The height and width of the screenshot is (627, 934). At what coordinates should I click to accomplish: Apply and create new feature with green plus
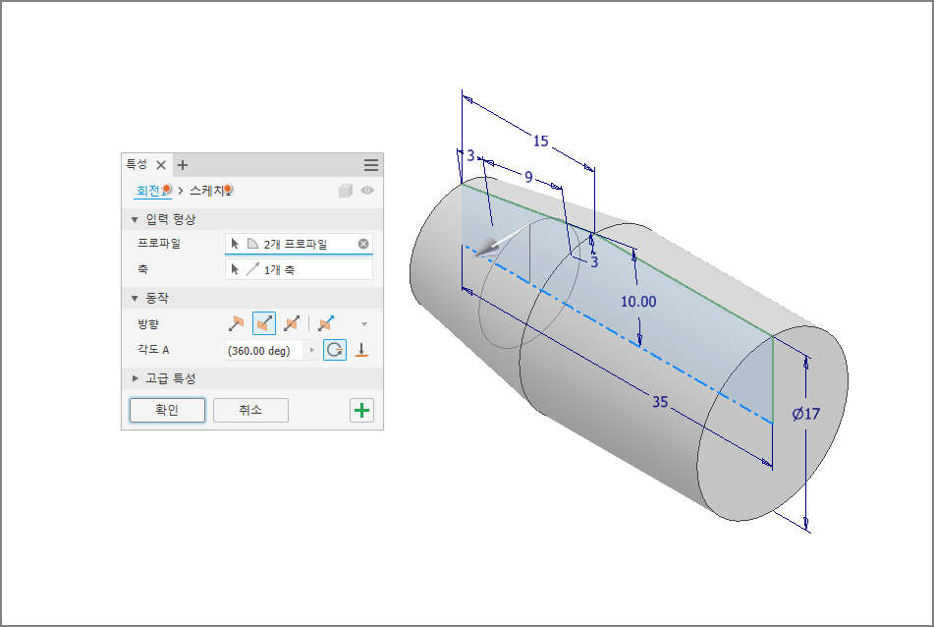361,410
